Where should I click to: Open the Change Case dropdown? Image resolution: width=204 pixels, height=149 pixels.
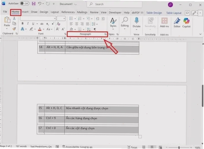click(x=49, y=29)
